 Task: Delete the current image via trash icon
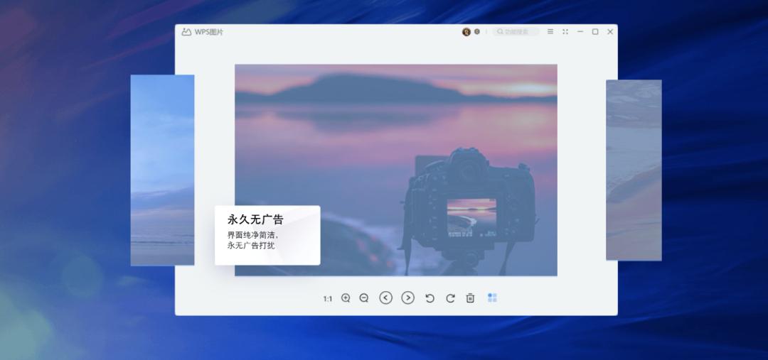[470, 298]
